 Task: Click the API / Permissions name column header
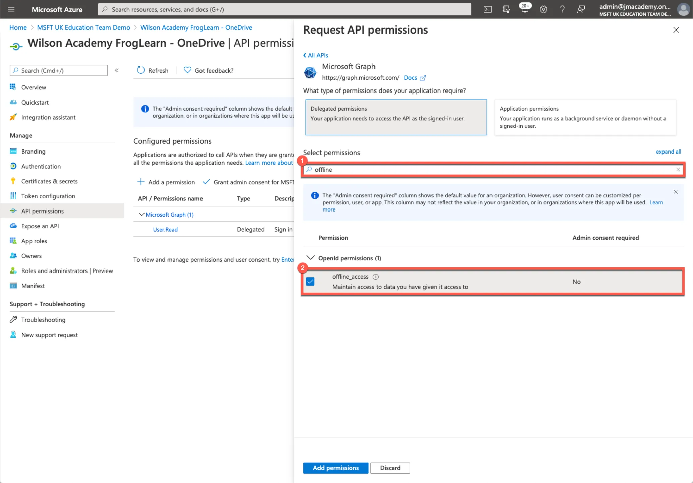click(x=170, y=198)
